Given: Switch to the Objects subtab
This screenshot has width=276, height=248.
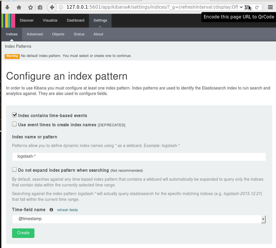Looking at the screenshot, I should coord(58,34).
